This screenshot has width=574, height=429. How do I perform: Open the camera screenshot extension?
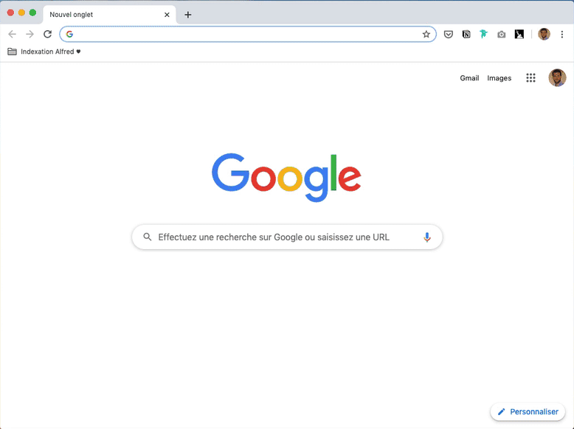pos(501,35)
